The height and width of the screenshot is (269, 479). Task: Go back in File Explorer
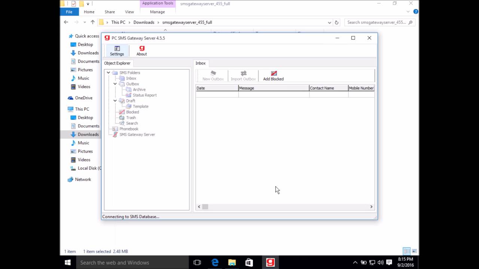[66, 22]
